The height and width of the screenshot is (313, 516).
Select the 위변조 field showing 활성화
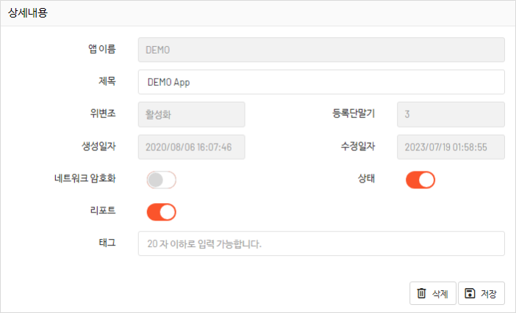click(192, 114)
